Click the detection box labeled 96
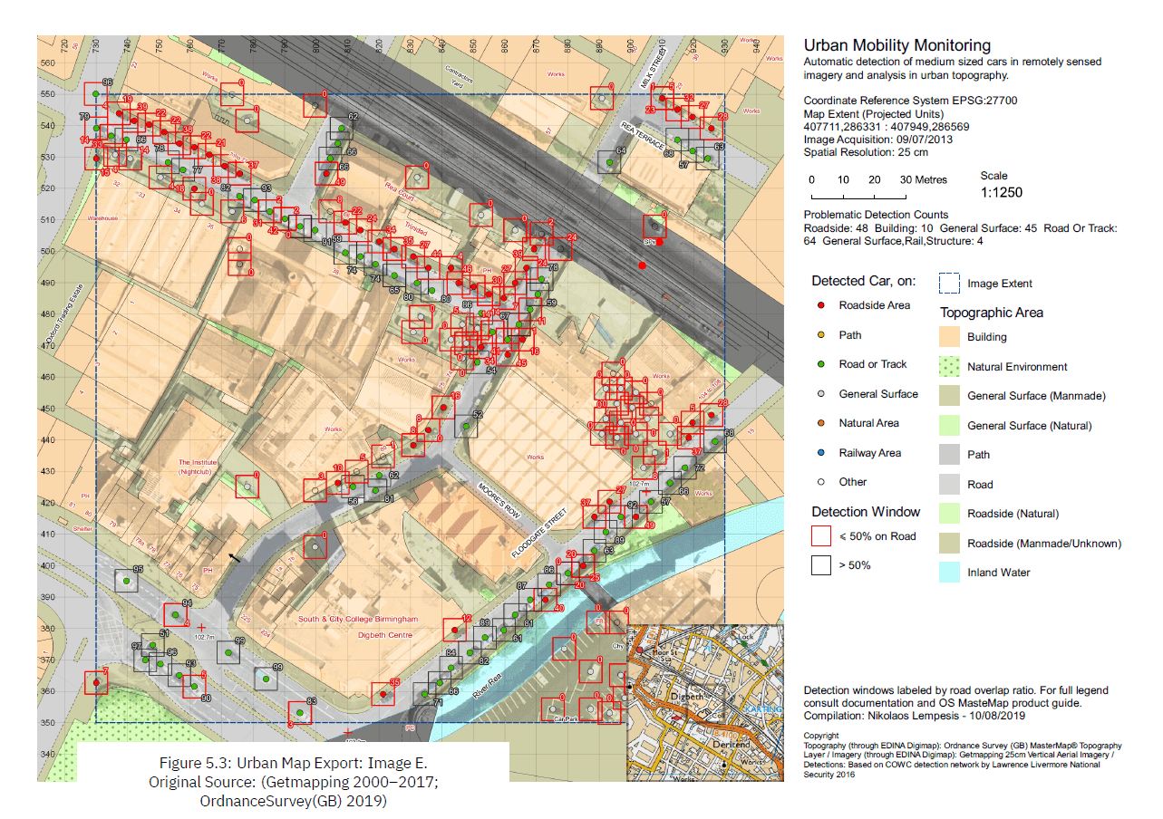Viewport: 1163px width, 819px height. [96, 94]
